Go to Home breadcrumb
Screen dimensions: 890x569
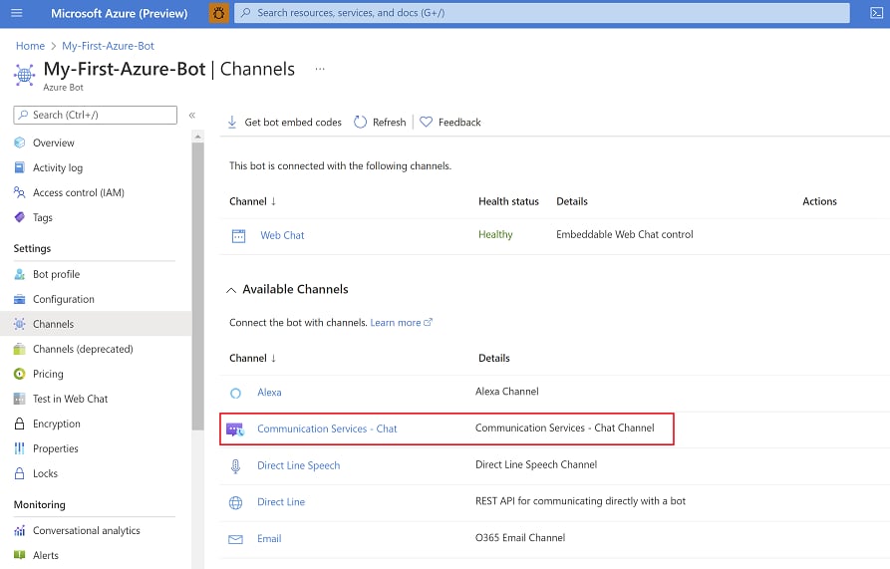pyautogui.click(x=30, y=46)
